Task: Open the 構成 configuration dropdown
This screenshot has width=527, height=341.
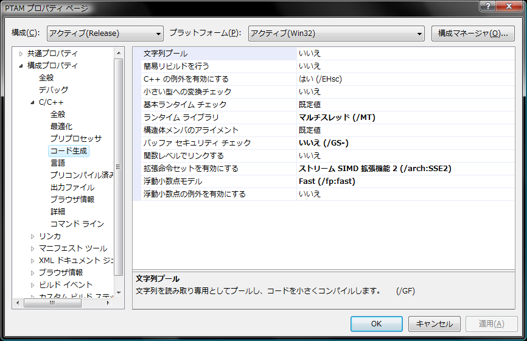Action: pyautogui.click(x=105, y=33)
